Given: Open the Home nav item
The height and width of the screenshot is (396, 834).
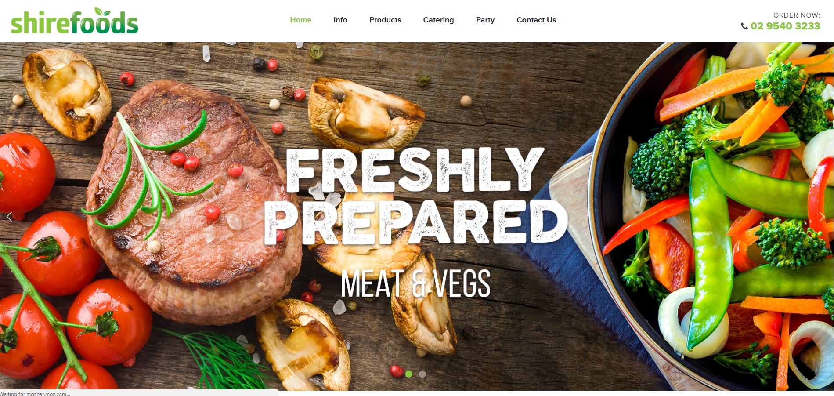Looking at the screenshot, I should [x=300, y=20].
